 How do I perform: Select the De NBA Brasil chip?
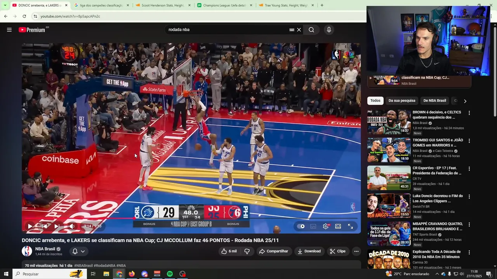pyautogui.click(x=434, y=101)
